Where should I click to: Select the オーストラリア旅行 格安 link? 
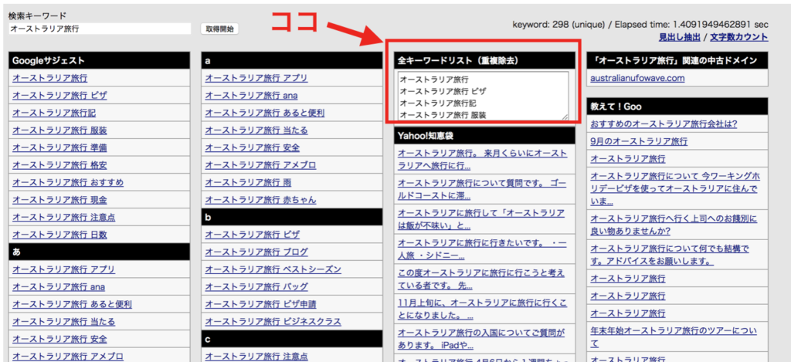pyautogui.click(x=59, y=165)
